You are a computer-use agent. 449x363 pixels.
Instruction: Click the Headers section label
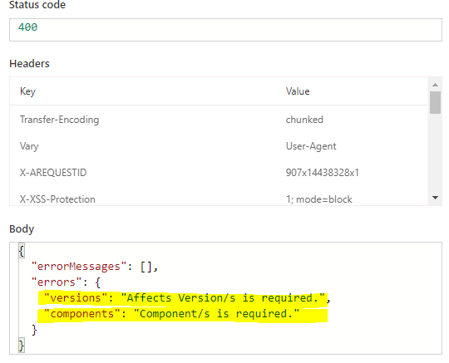point(29,63)
